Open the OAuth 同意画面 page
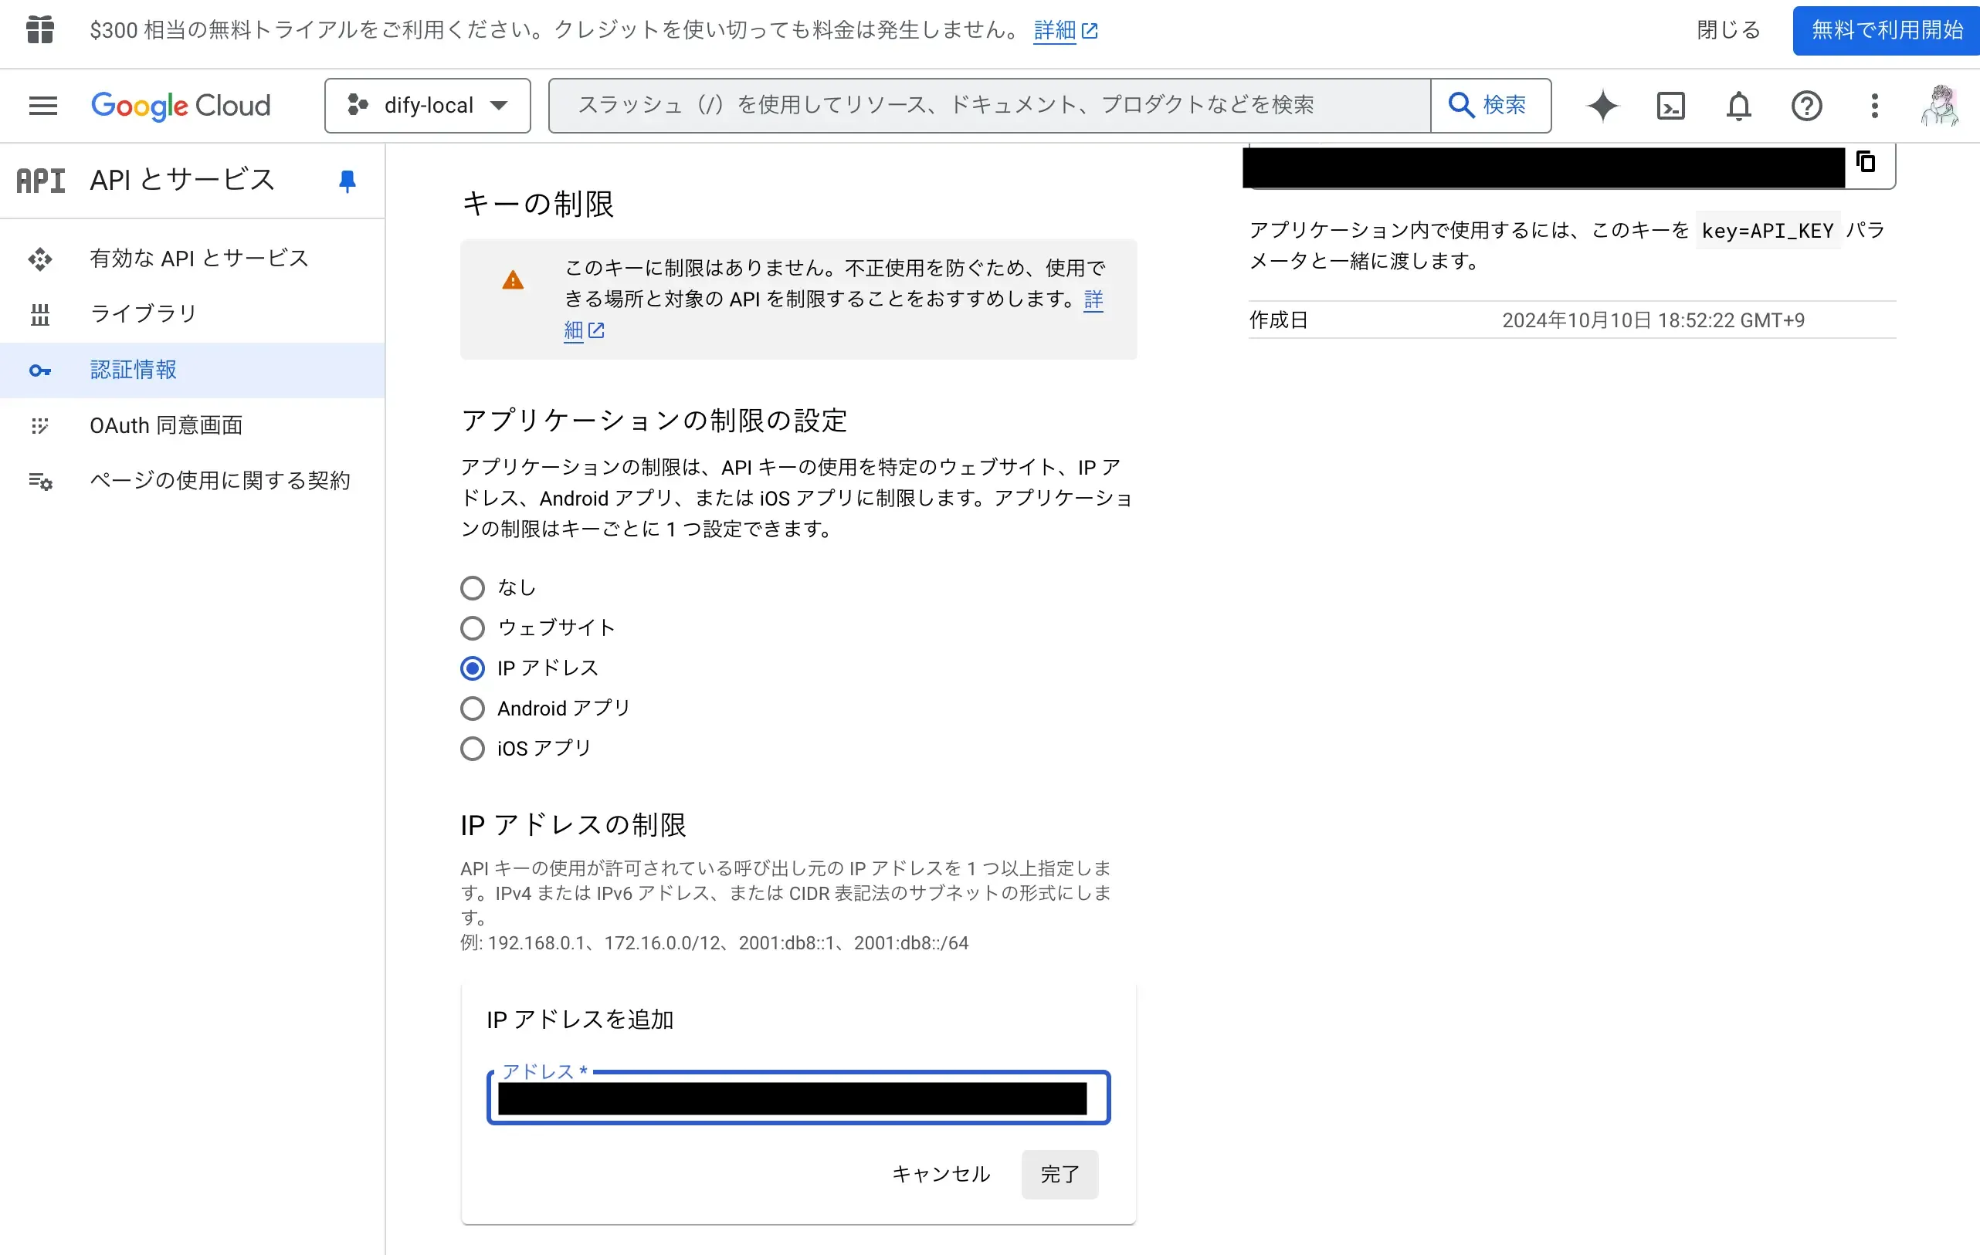This screenshot has height=1255, width=1980. point(192,426)
